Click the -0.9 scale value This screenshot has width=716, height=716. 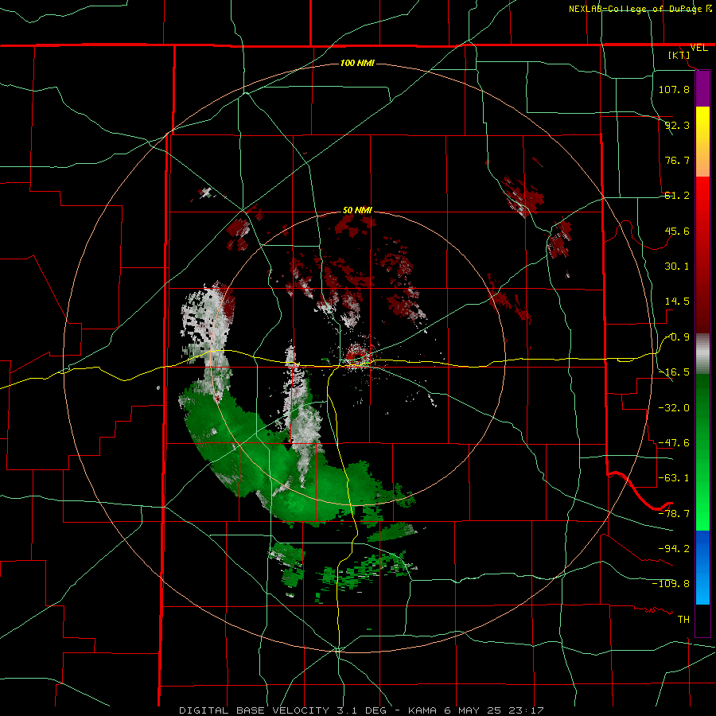coord(677,337)
